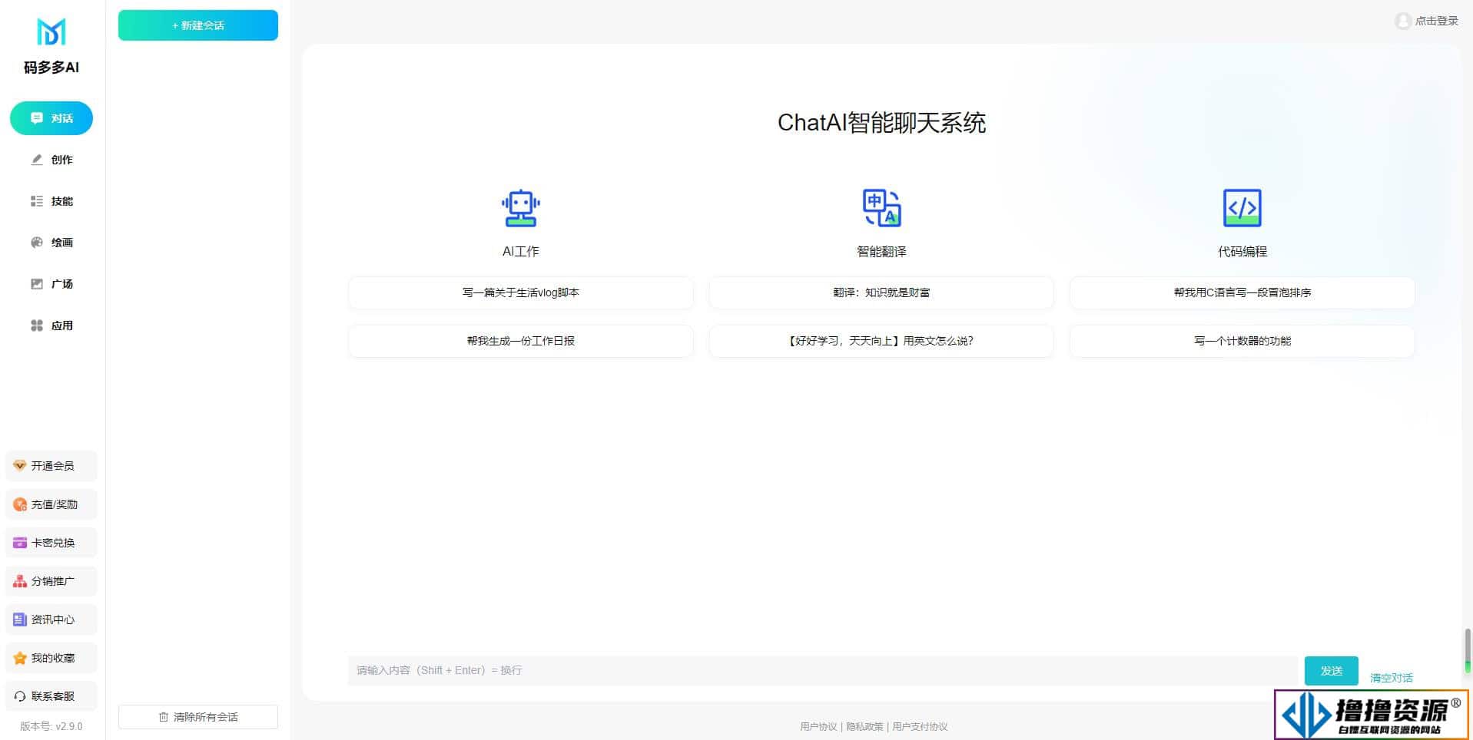Click the 码多多AI logo icon
Viewport: 1473px width, 740px height.
51,31
